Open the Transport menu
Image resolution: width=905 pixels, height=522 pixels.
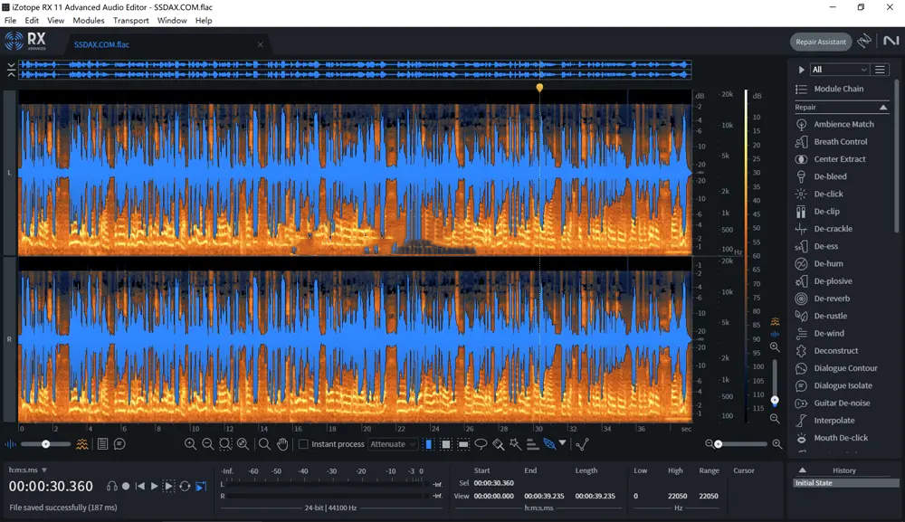131,20
